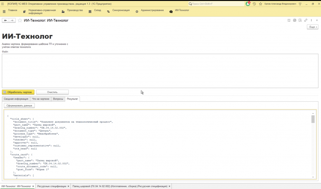The width and height of the screenshot is (321, 189).
Task: Select the Результат tab
Action: click(x=72, y=99)
